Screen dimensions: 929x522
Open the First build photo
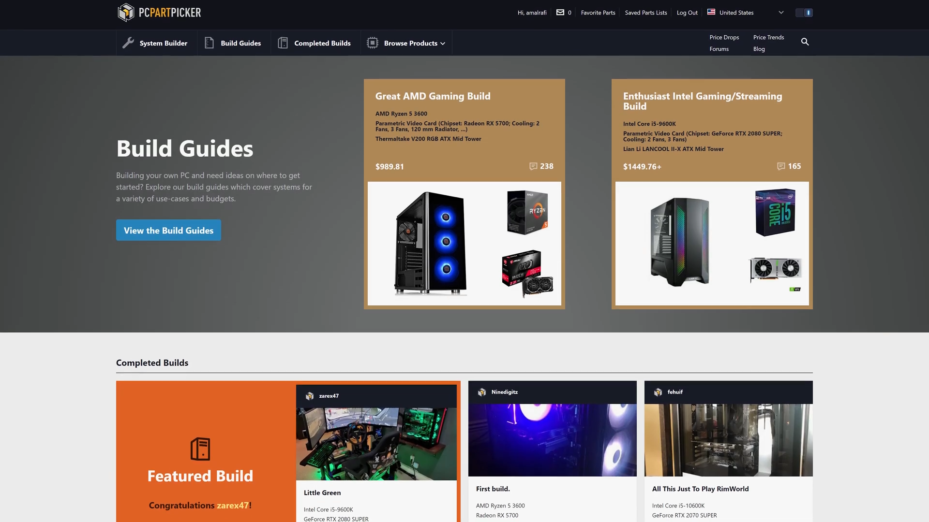tap(553, 440)
